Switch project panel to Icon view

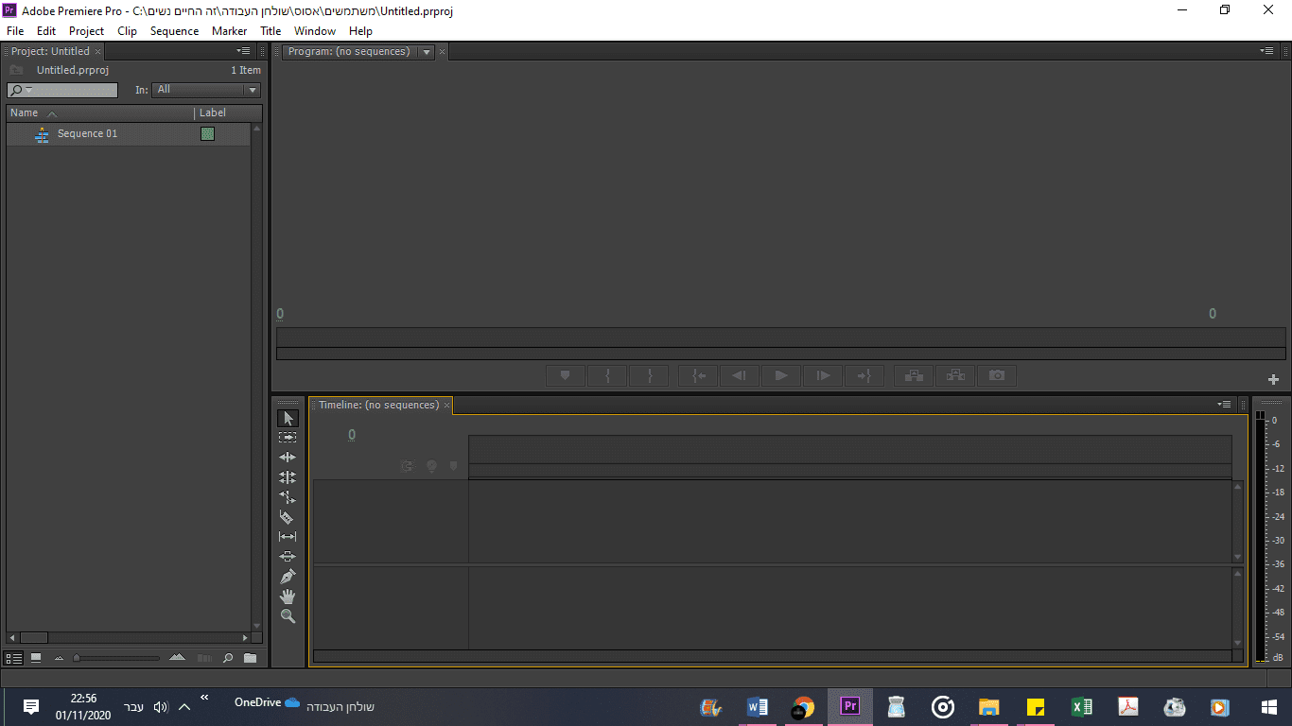coord(36,658)
